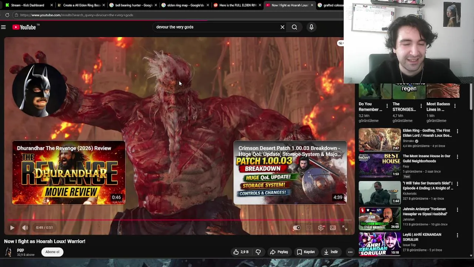Mute the video volume icon
Viewport: 474px width, 267px height.
pos(25,228)
